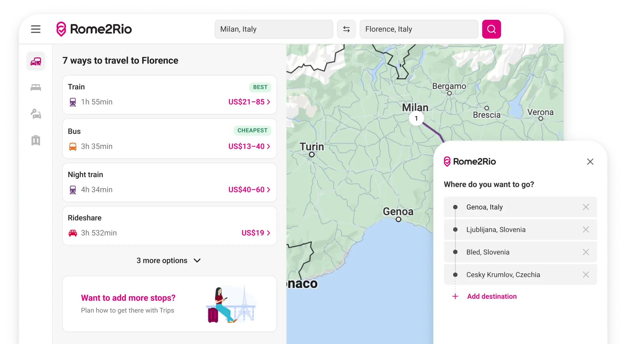This screenshot has height=344, width=626.
Task: Click the Brescia city marker on map
Action: [486, 108]
